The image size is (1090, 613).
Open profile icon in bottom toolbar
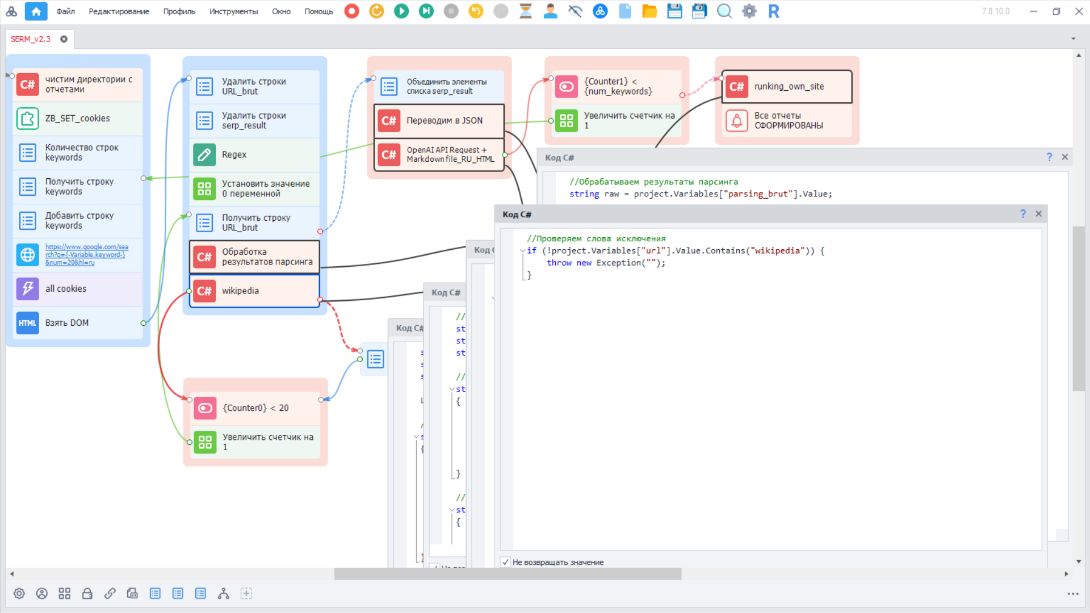tap(42, 594)
